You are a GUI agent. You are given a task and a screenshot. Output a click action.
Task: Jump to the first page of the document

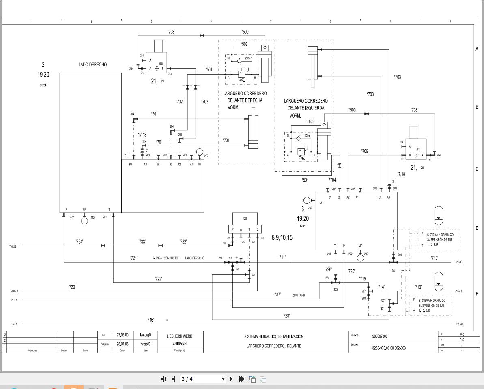(x=164, y=378)
